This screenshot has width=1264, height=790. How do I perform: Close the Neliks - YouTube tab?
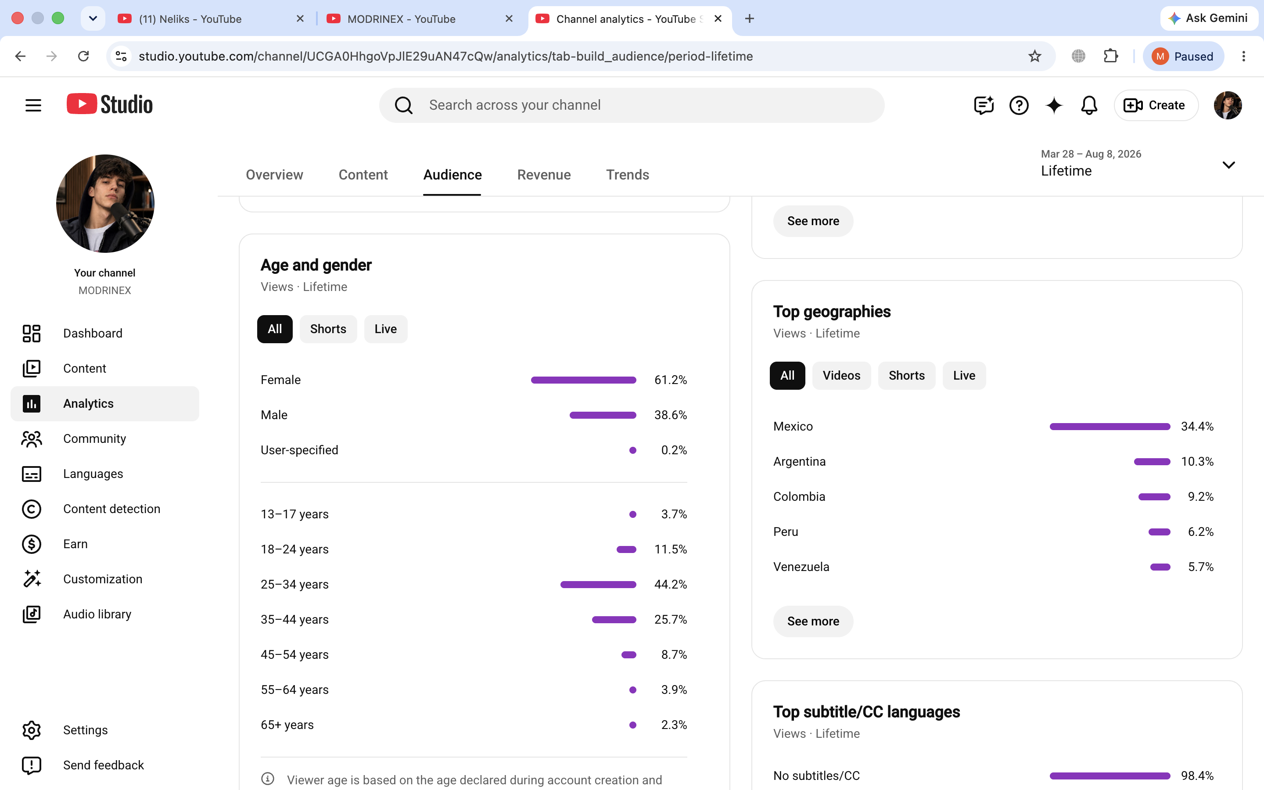pyautogui.click(x=300, y=19)
